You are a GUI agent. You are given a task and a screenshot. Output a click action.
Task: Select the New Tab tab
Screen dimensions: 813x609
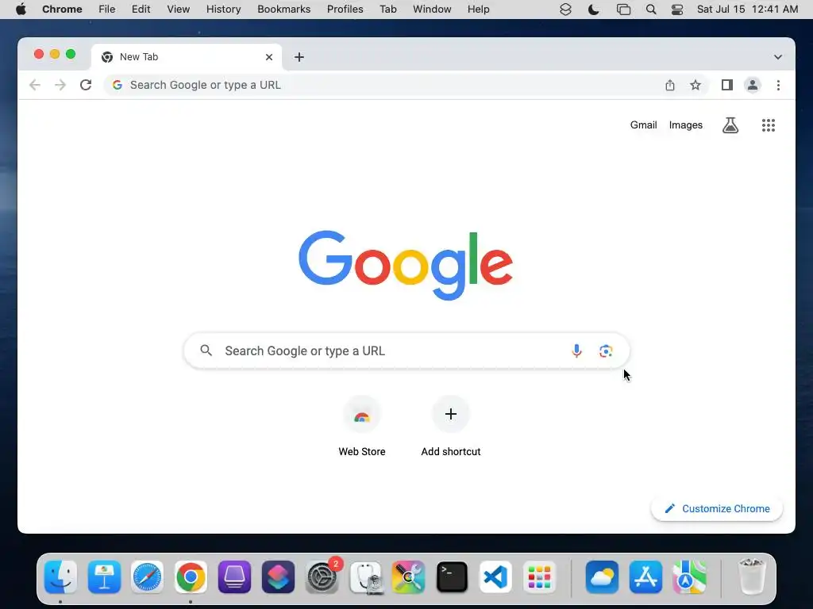point(187,57)
